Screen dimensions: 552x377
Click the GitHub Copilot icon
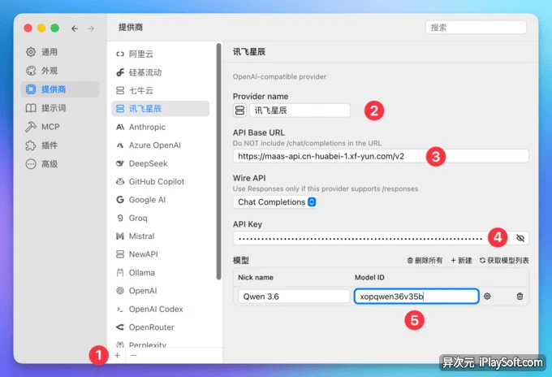[x=120, y=181]
